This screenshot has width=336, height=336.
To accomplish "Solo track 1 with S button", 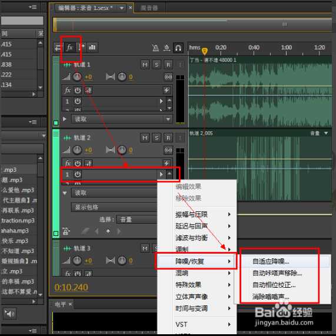I will coord(157,65).
